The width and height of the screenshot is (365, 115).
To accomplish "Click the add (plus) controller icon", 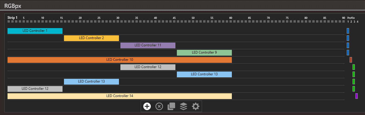I will pyautogui.click(x=147, y=106).
